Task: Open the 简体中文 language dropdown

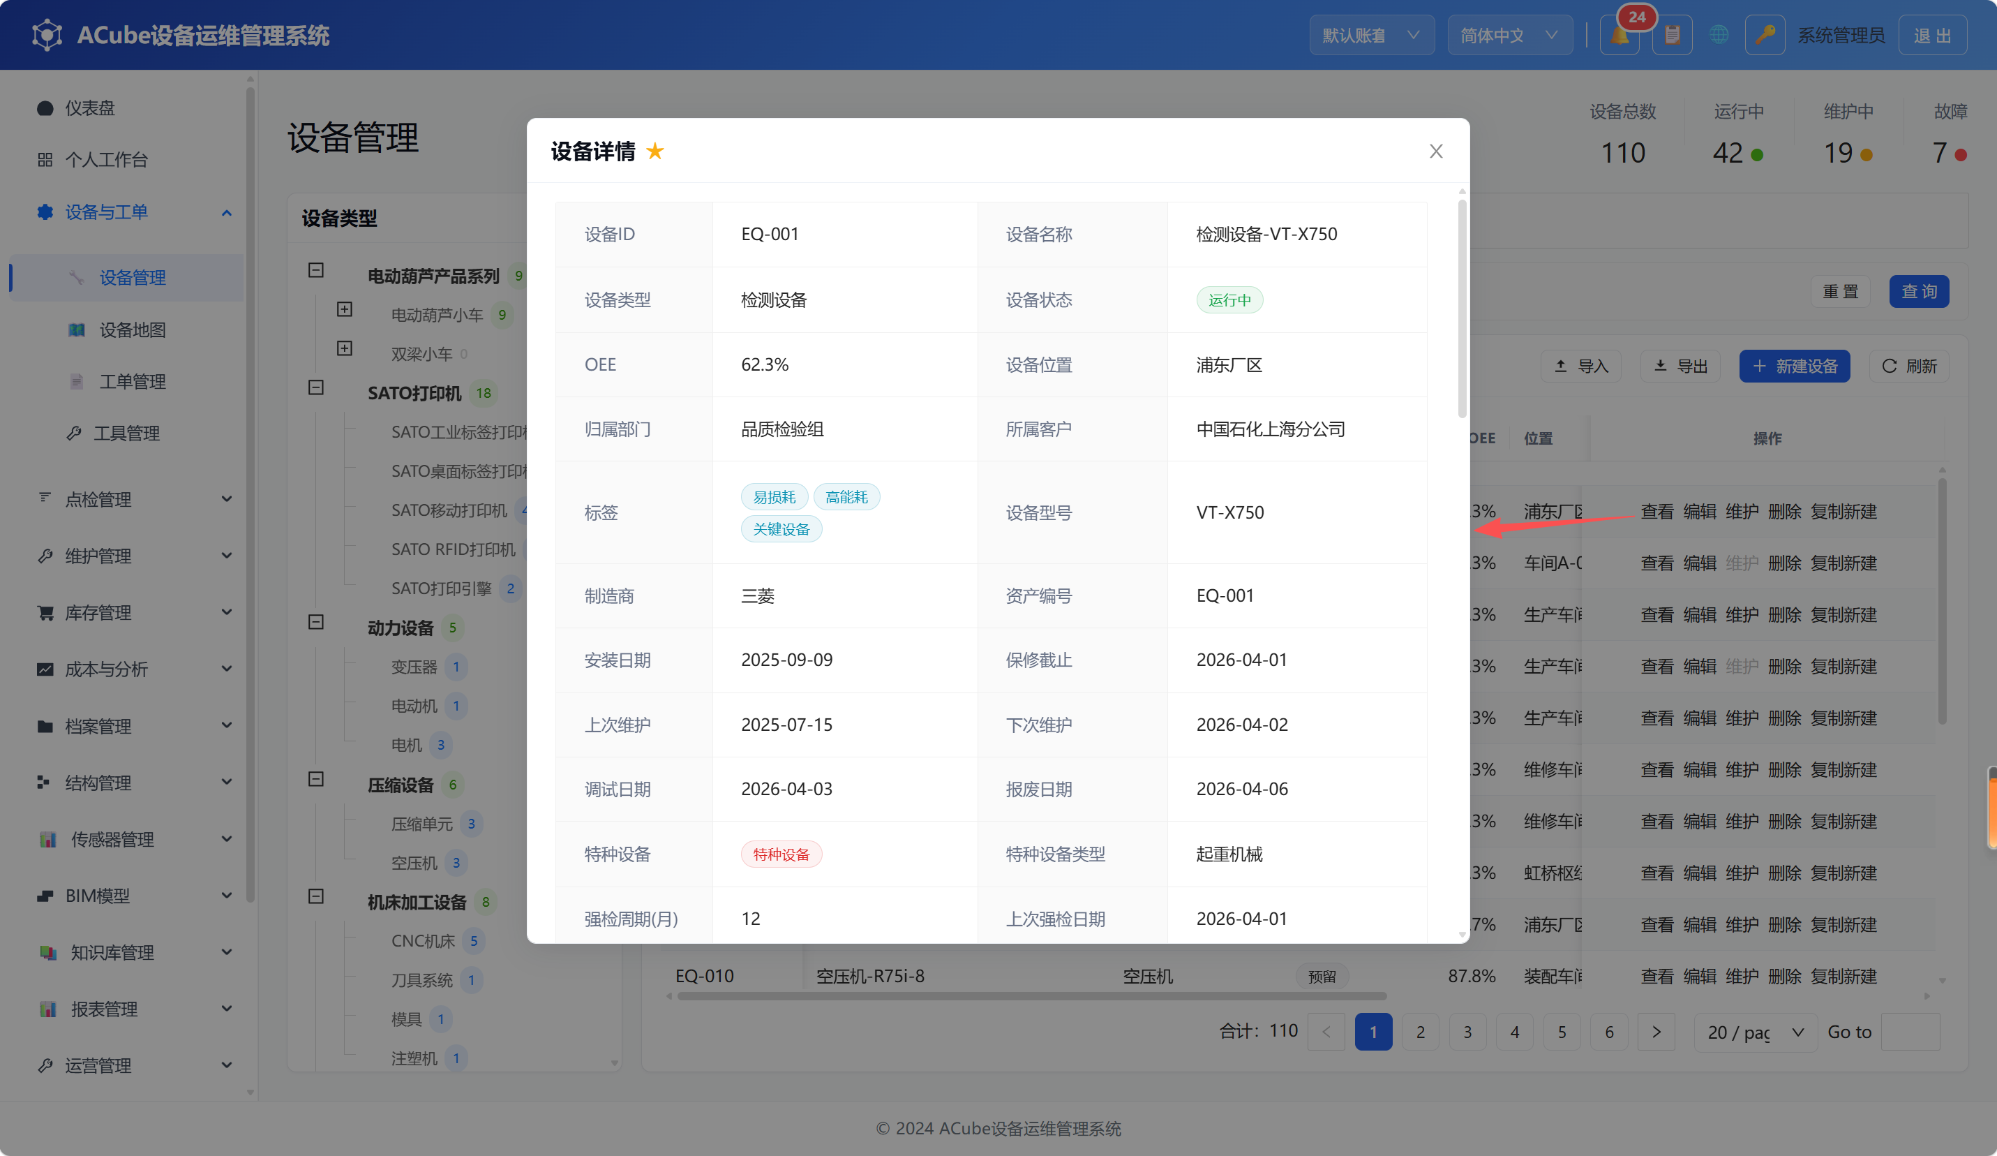Action: click(1510, 35)
